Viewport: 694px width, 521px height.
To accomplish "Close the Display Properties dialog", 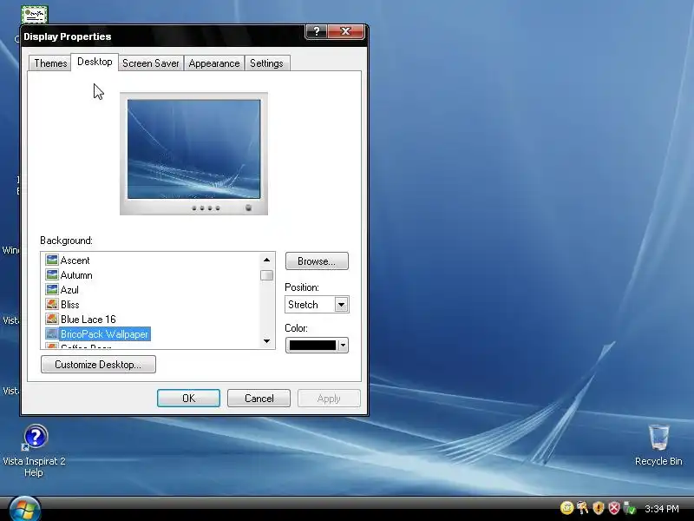I will click(345, 31).
